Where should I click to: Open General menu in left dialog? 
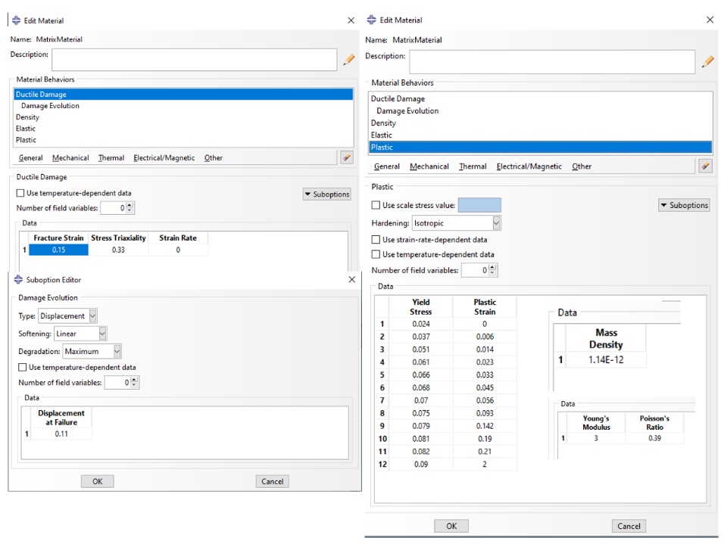(30, 158)
